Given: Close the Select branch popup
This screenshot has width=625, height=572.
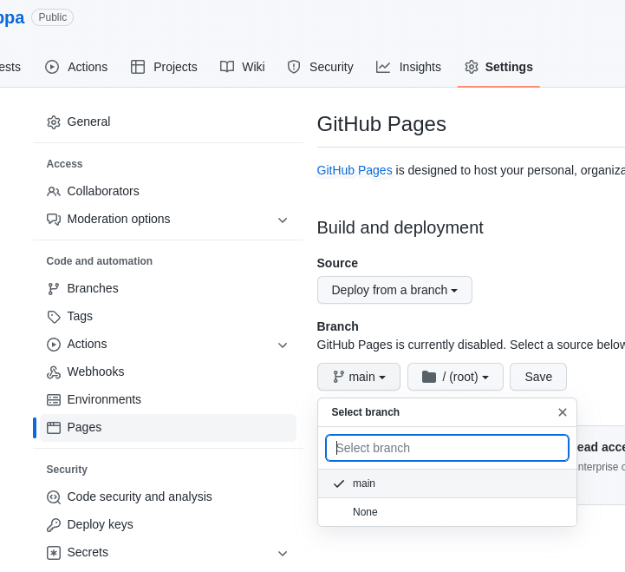Looking at the screenshot, I should tap(563, 412).
